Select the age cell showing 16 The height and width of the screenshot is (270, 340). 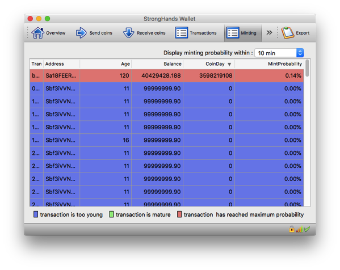106,140
